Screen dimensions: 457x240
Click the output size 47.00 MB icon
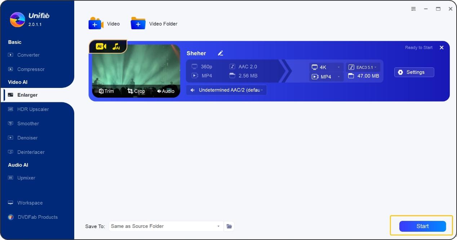pyautogui.click(x=351, y=76)
